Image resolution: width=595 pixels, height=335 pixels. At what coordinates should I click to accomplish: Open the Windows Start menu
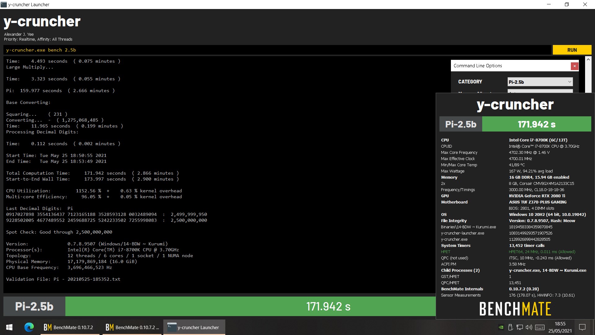click(x=9, y=327)
